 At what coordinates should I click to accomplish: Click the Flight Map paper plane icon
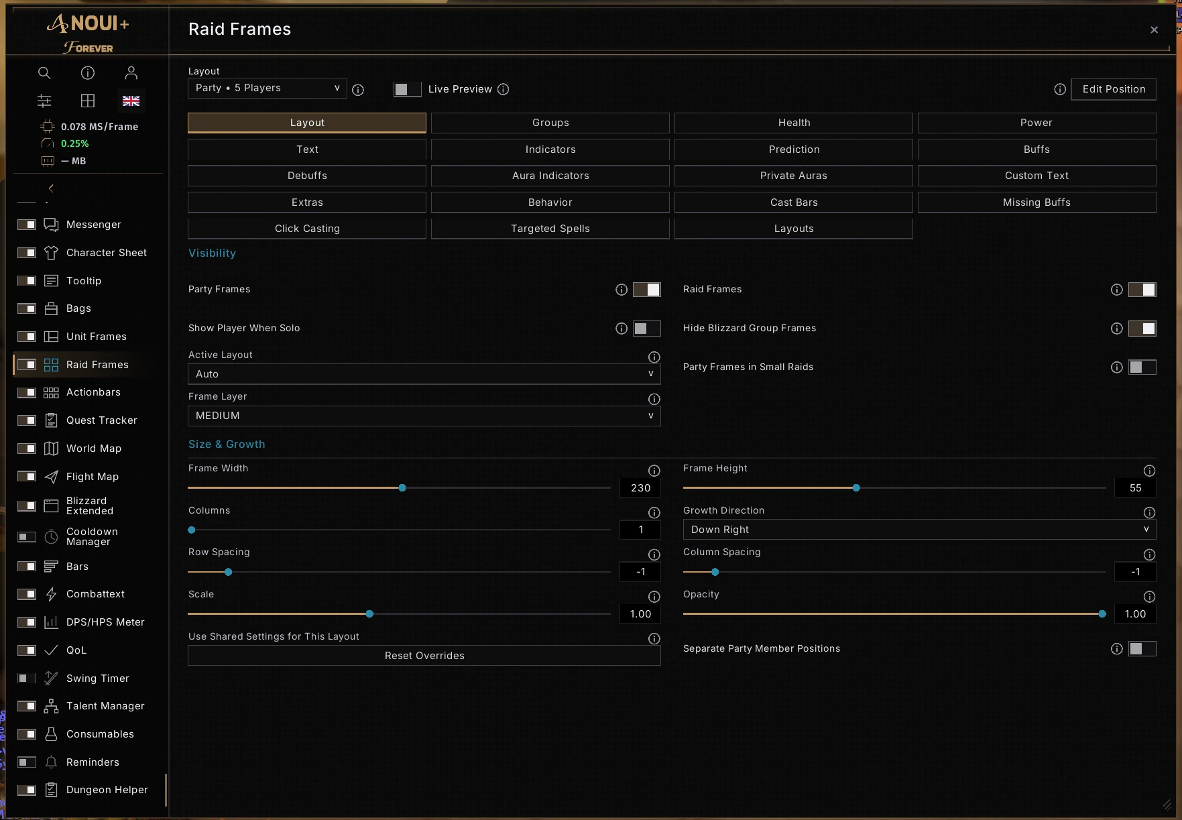pyautogui.click(x=51, y=477)
